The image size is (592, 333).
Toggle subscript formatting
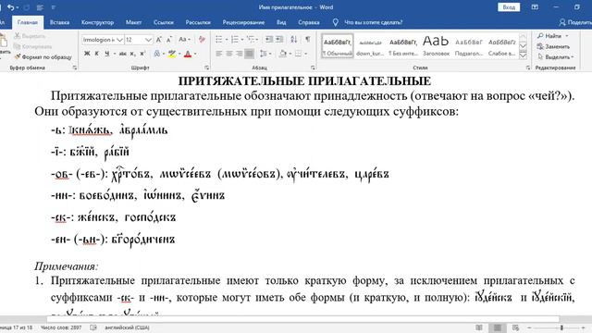[132, 54]
